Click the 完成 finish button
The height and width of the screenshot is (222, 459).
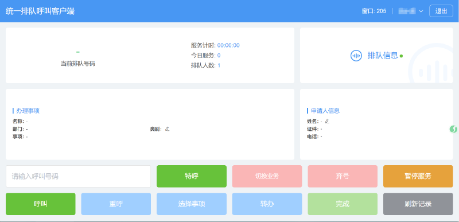[x=343, y=204]
